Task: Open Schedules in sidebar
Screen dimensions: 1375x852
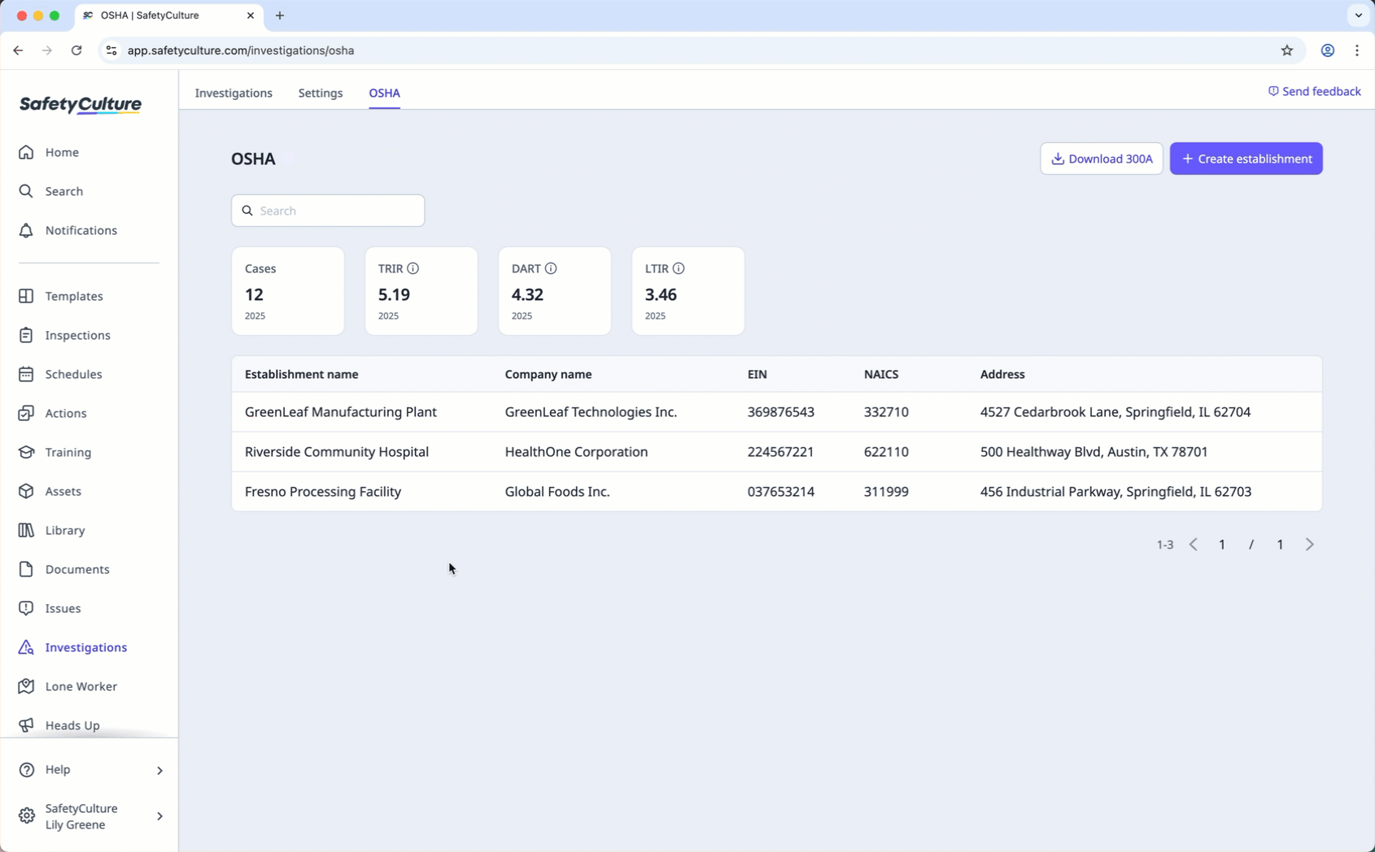Action: click(60, 374)
